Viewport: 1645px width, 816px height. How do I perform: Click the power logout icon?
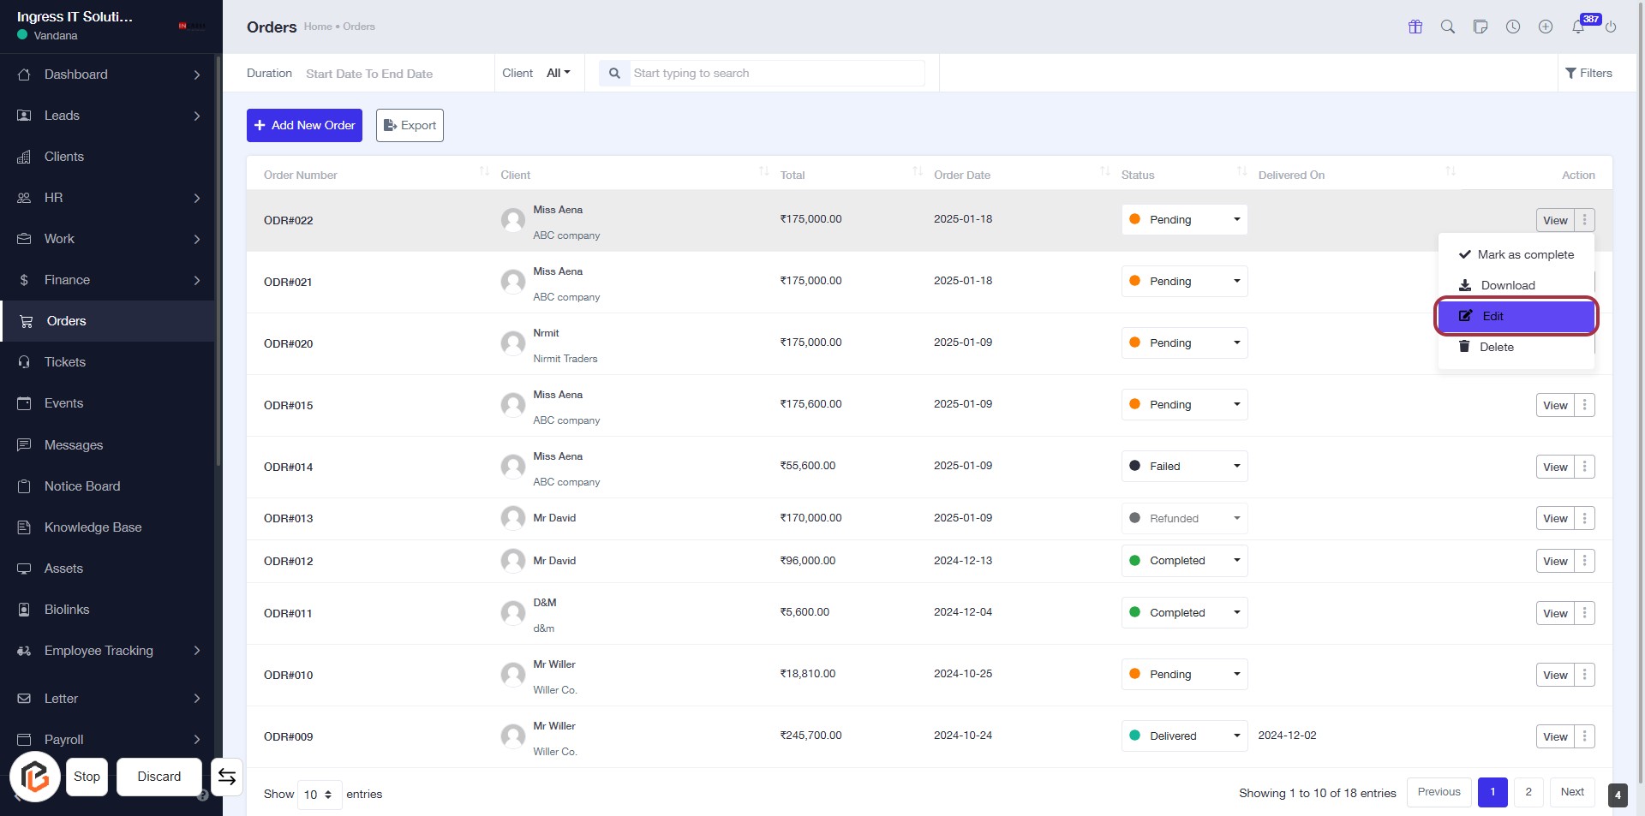[1611, 27]
